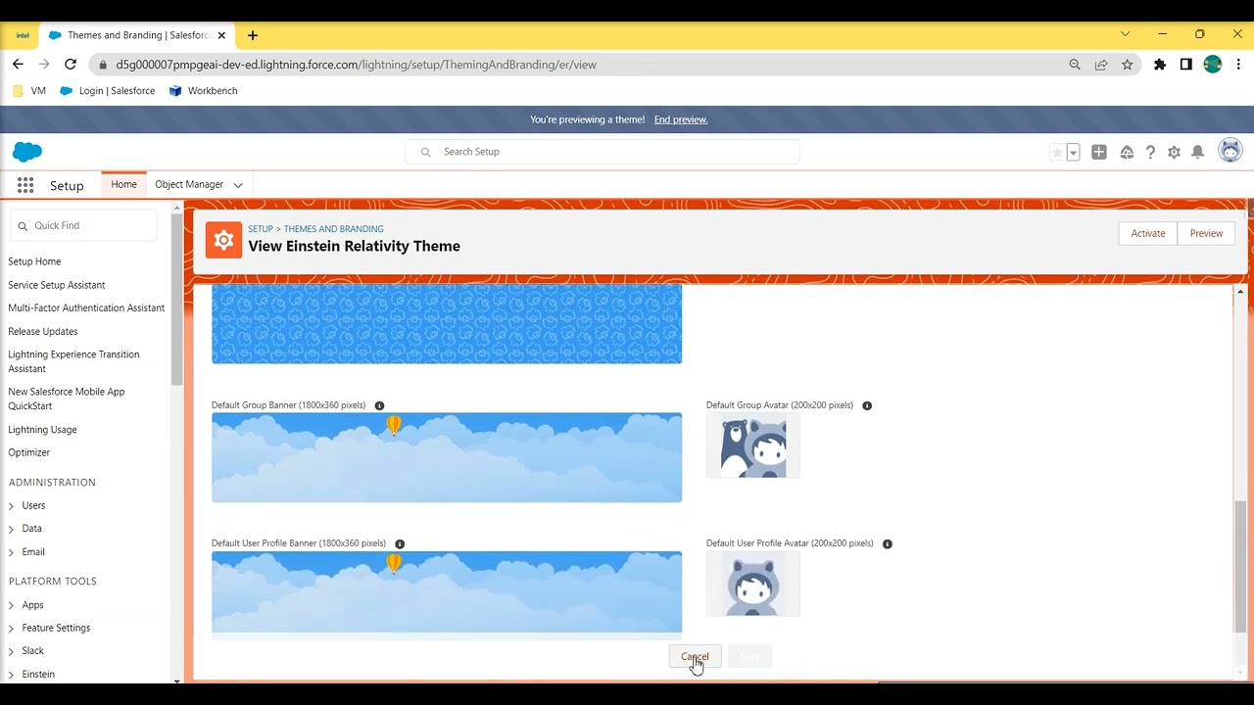Screen dimensions: 1254x705
Task: Open the Trailhead guidance icon
Action: point(1127,152)
